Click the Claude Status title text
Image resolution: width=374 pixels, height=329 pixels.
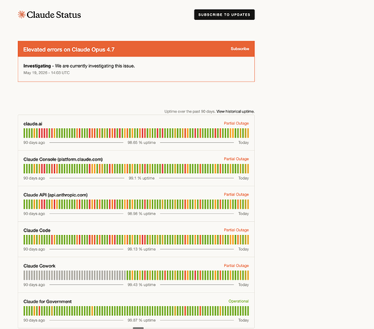(x=54, y=14)
